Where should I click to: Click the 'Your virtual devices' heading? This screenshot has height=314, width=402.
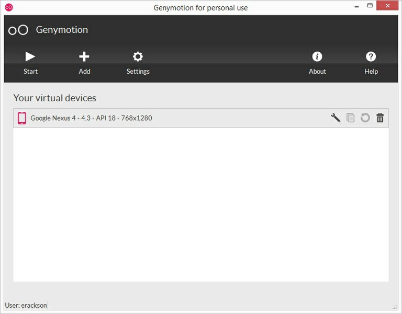click(54, 98)
